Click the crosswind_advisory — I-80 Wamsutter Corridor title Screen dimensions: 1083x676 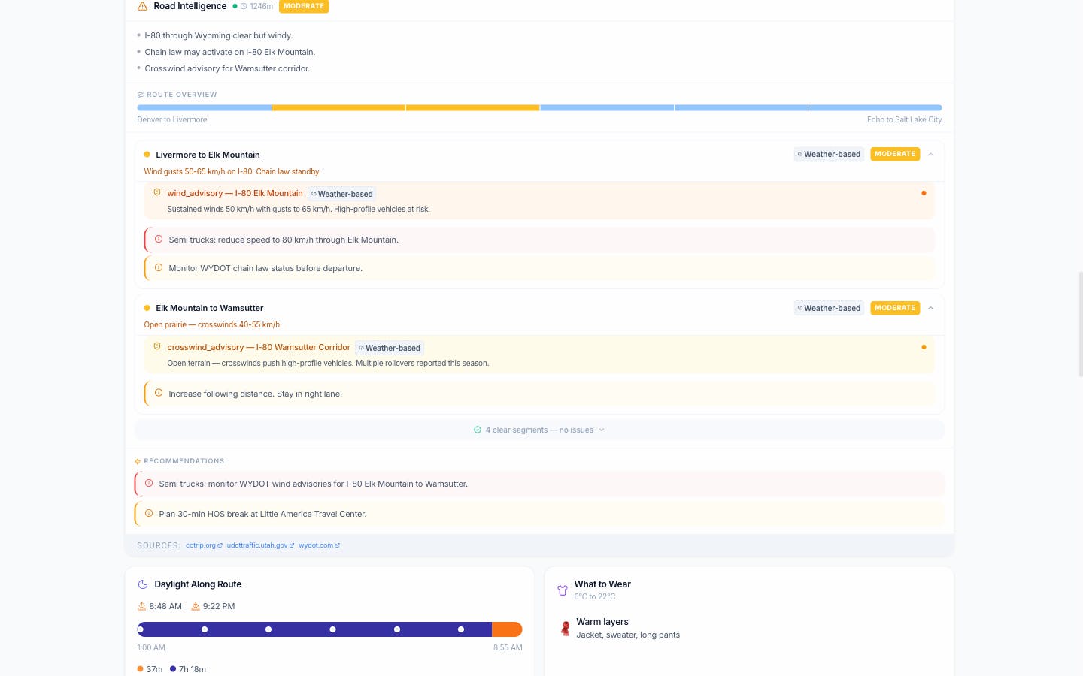click(259, 347)
